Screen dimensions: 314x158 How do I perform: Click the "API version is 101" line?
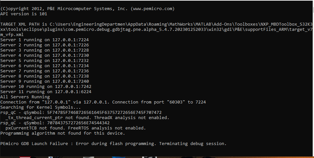(x=24, y=14)
